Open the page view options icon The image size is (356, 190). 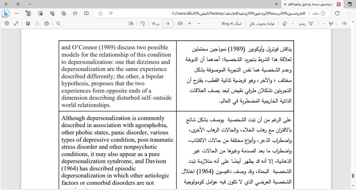point(131,23)
